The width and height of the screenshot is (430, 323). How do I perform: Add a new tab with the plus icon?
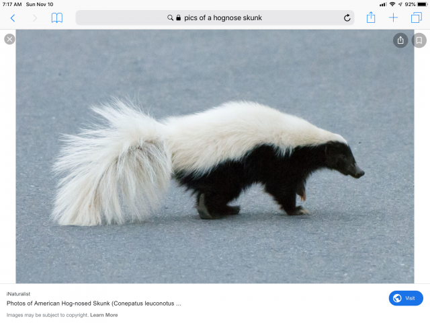point(394,18)
